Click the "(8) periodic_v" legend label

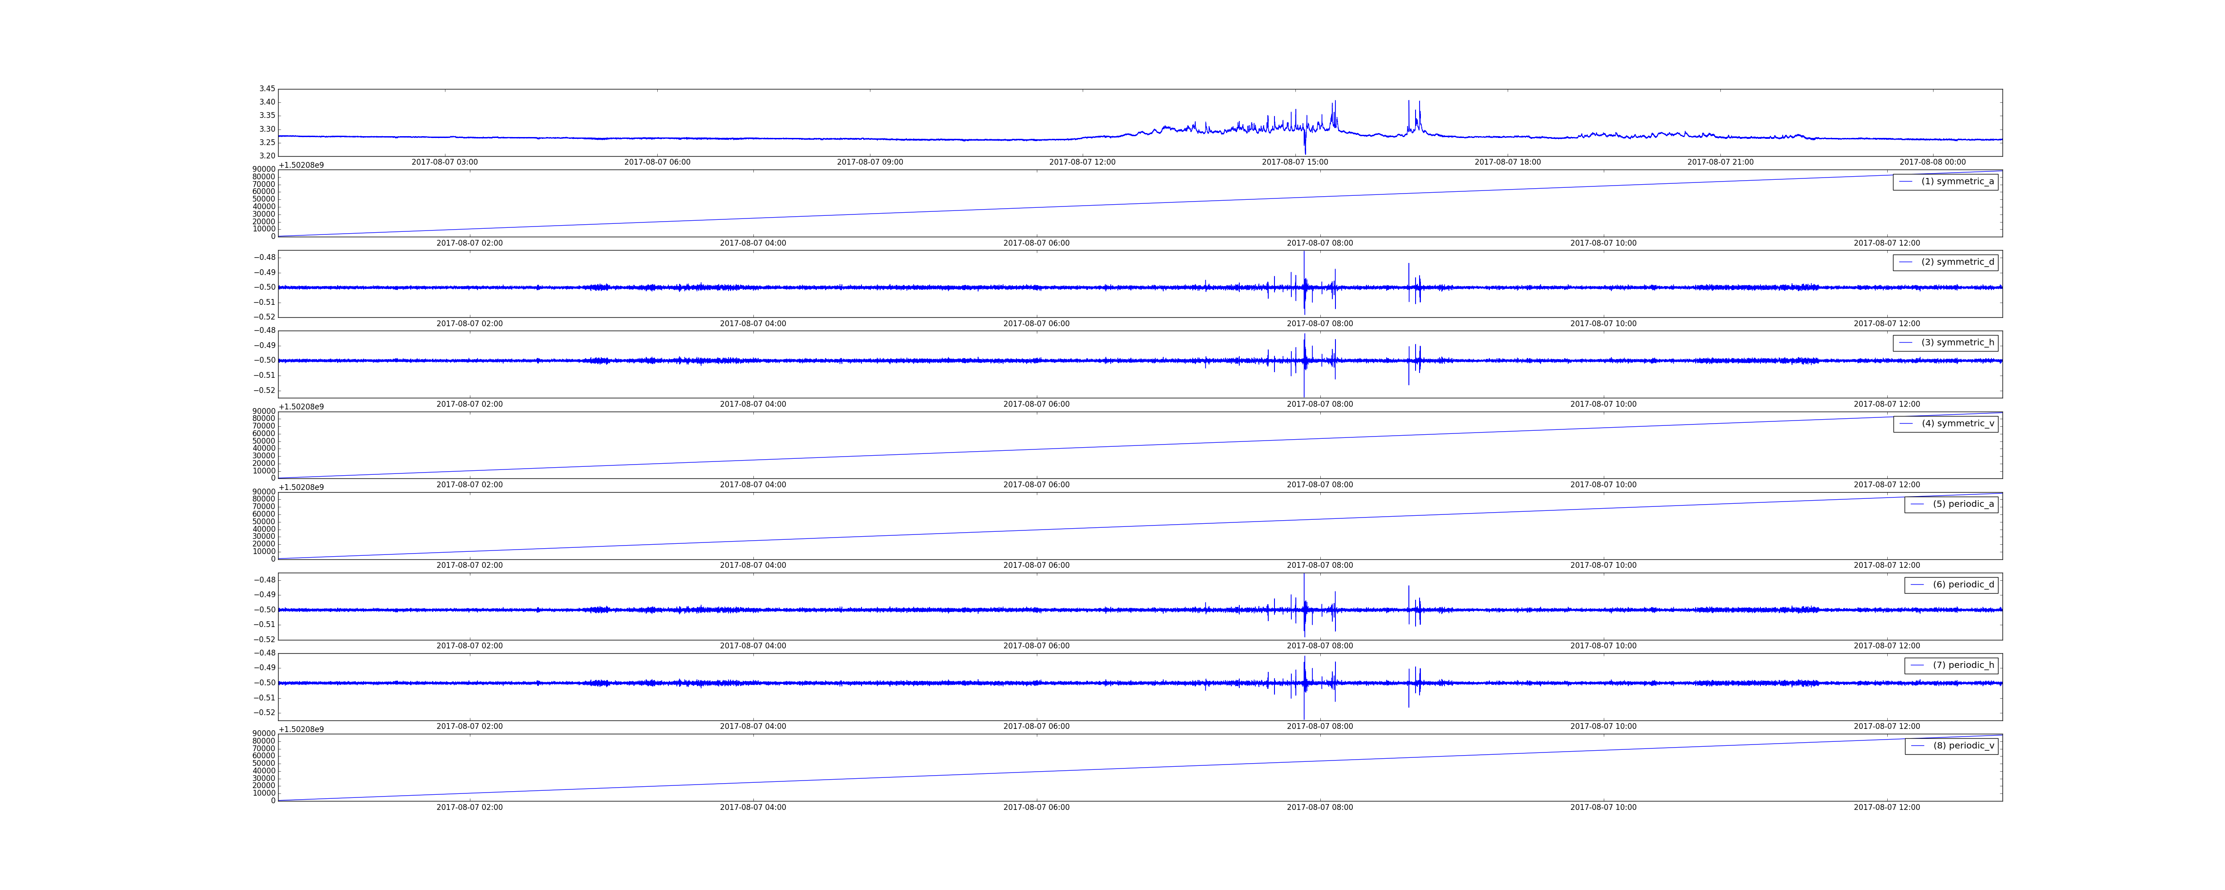tap(1963, 746)
